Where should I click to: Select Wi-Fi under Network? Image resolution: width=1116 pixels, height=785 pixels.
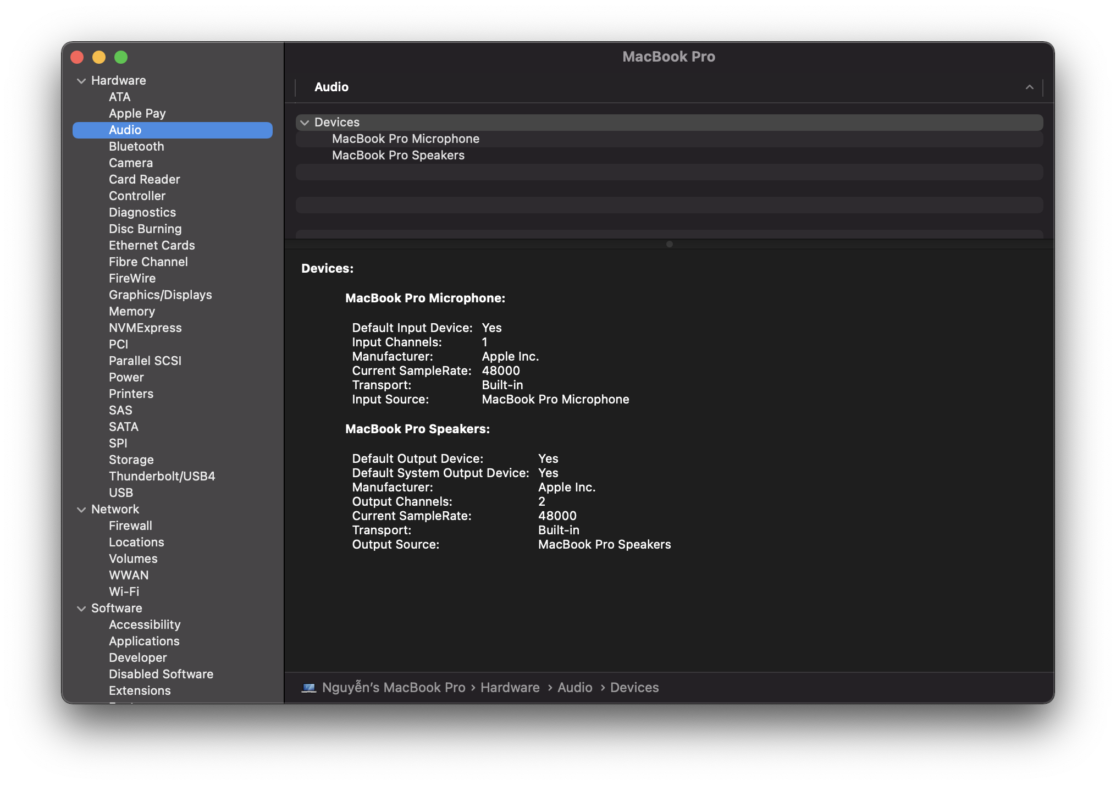[124, 592]
